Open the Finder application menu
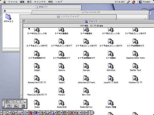The image size is (154, 115). (145, 2)
